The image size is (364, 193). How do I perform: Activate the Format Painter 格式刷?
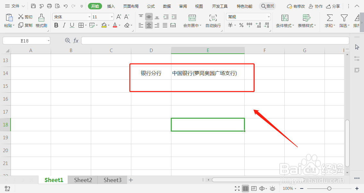(41, 21)
